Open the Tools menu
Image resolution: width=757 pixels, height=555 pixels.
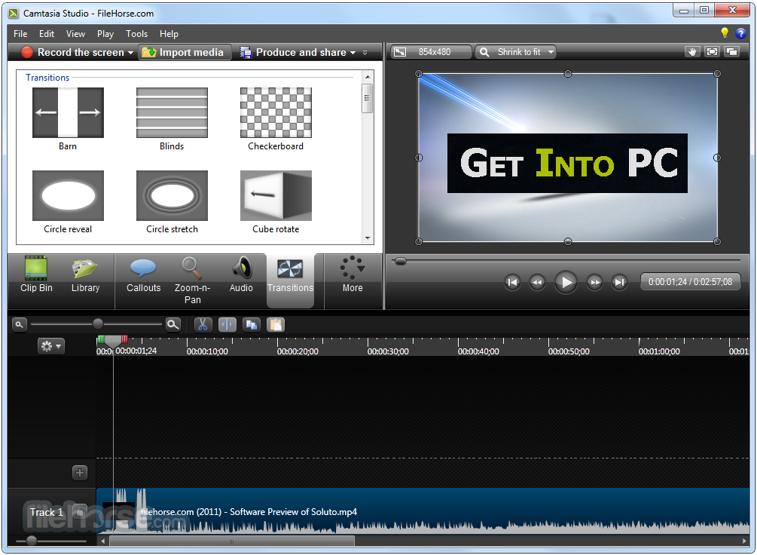coord(136,34)
